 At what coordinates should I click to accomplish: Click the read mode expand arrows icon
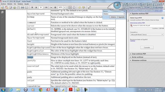coord(89,7)
